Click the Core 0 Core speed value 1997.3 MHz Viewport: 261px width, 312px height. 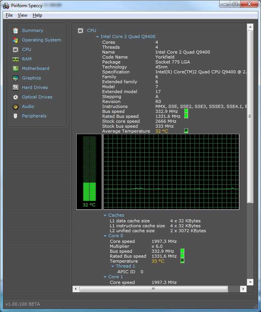(x=164, y=241)
